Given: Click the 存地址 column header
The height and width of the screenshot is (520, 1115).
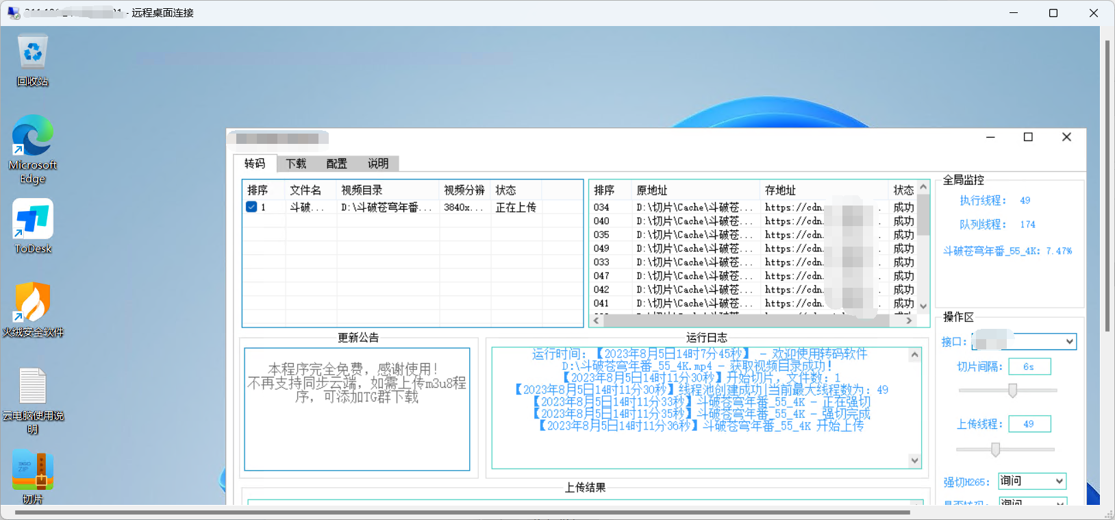Looking at the screenshot, I should (x=780, y=190).
